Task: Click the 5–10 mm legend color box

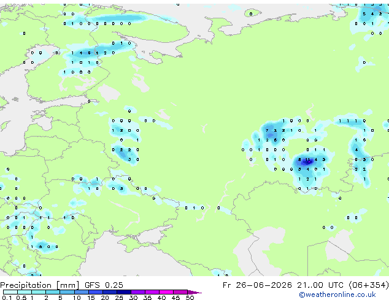Action: 67,292
